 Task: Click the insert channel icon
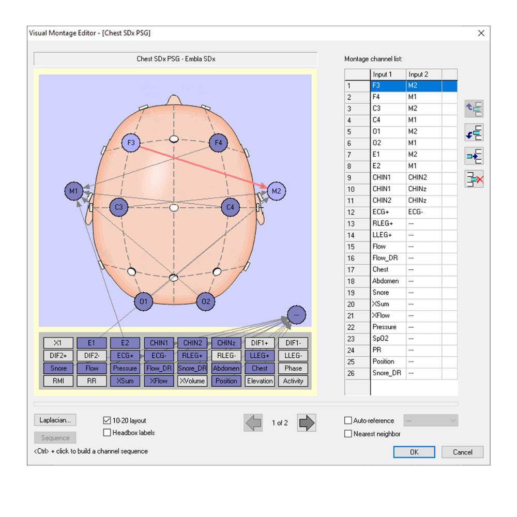(x=474, y=156)
